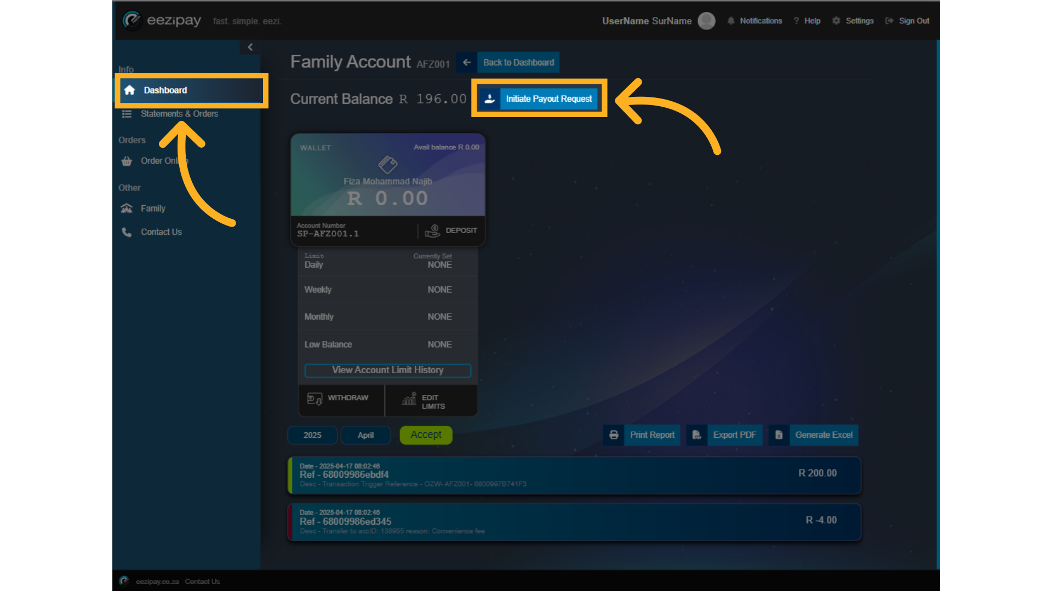Click the Daily limit row
Screen dimensions: 1052x591
pos(387,262)
